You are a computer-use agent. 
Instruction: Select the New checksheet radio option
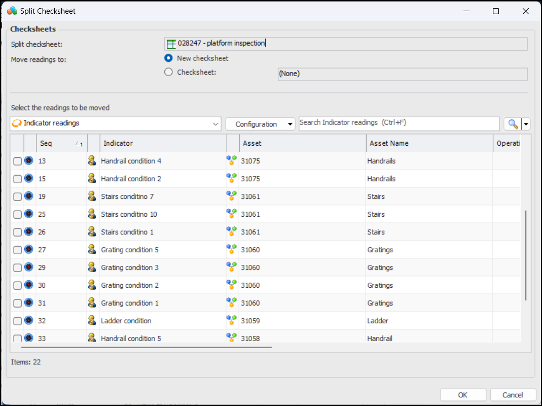[169, 58]
